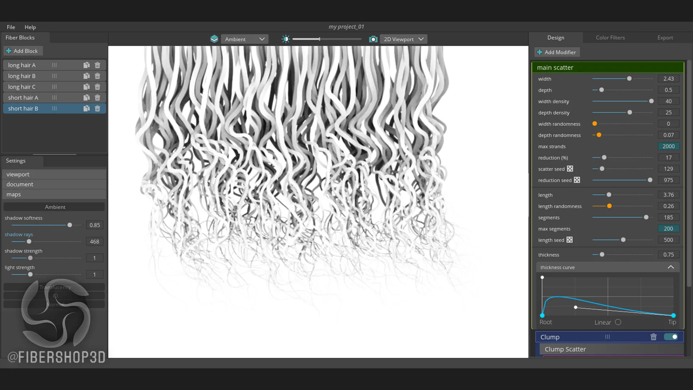Click the Add Block button
This screenshot has height=390, width=693.
point(23,51)
